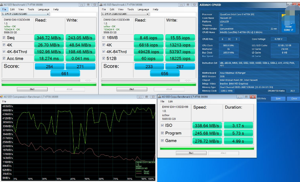Image resolution: width=300 pixels, height=182 pixels.
Task: Open File menu in Compression-Benchmark window
Action: coord(4,102)
